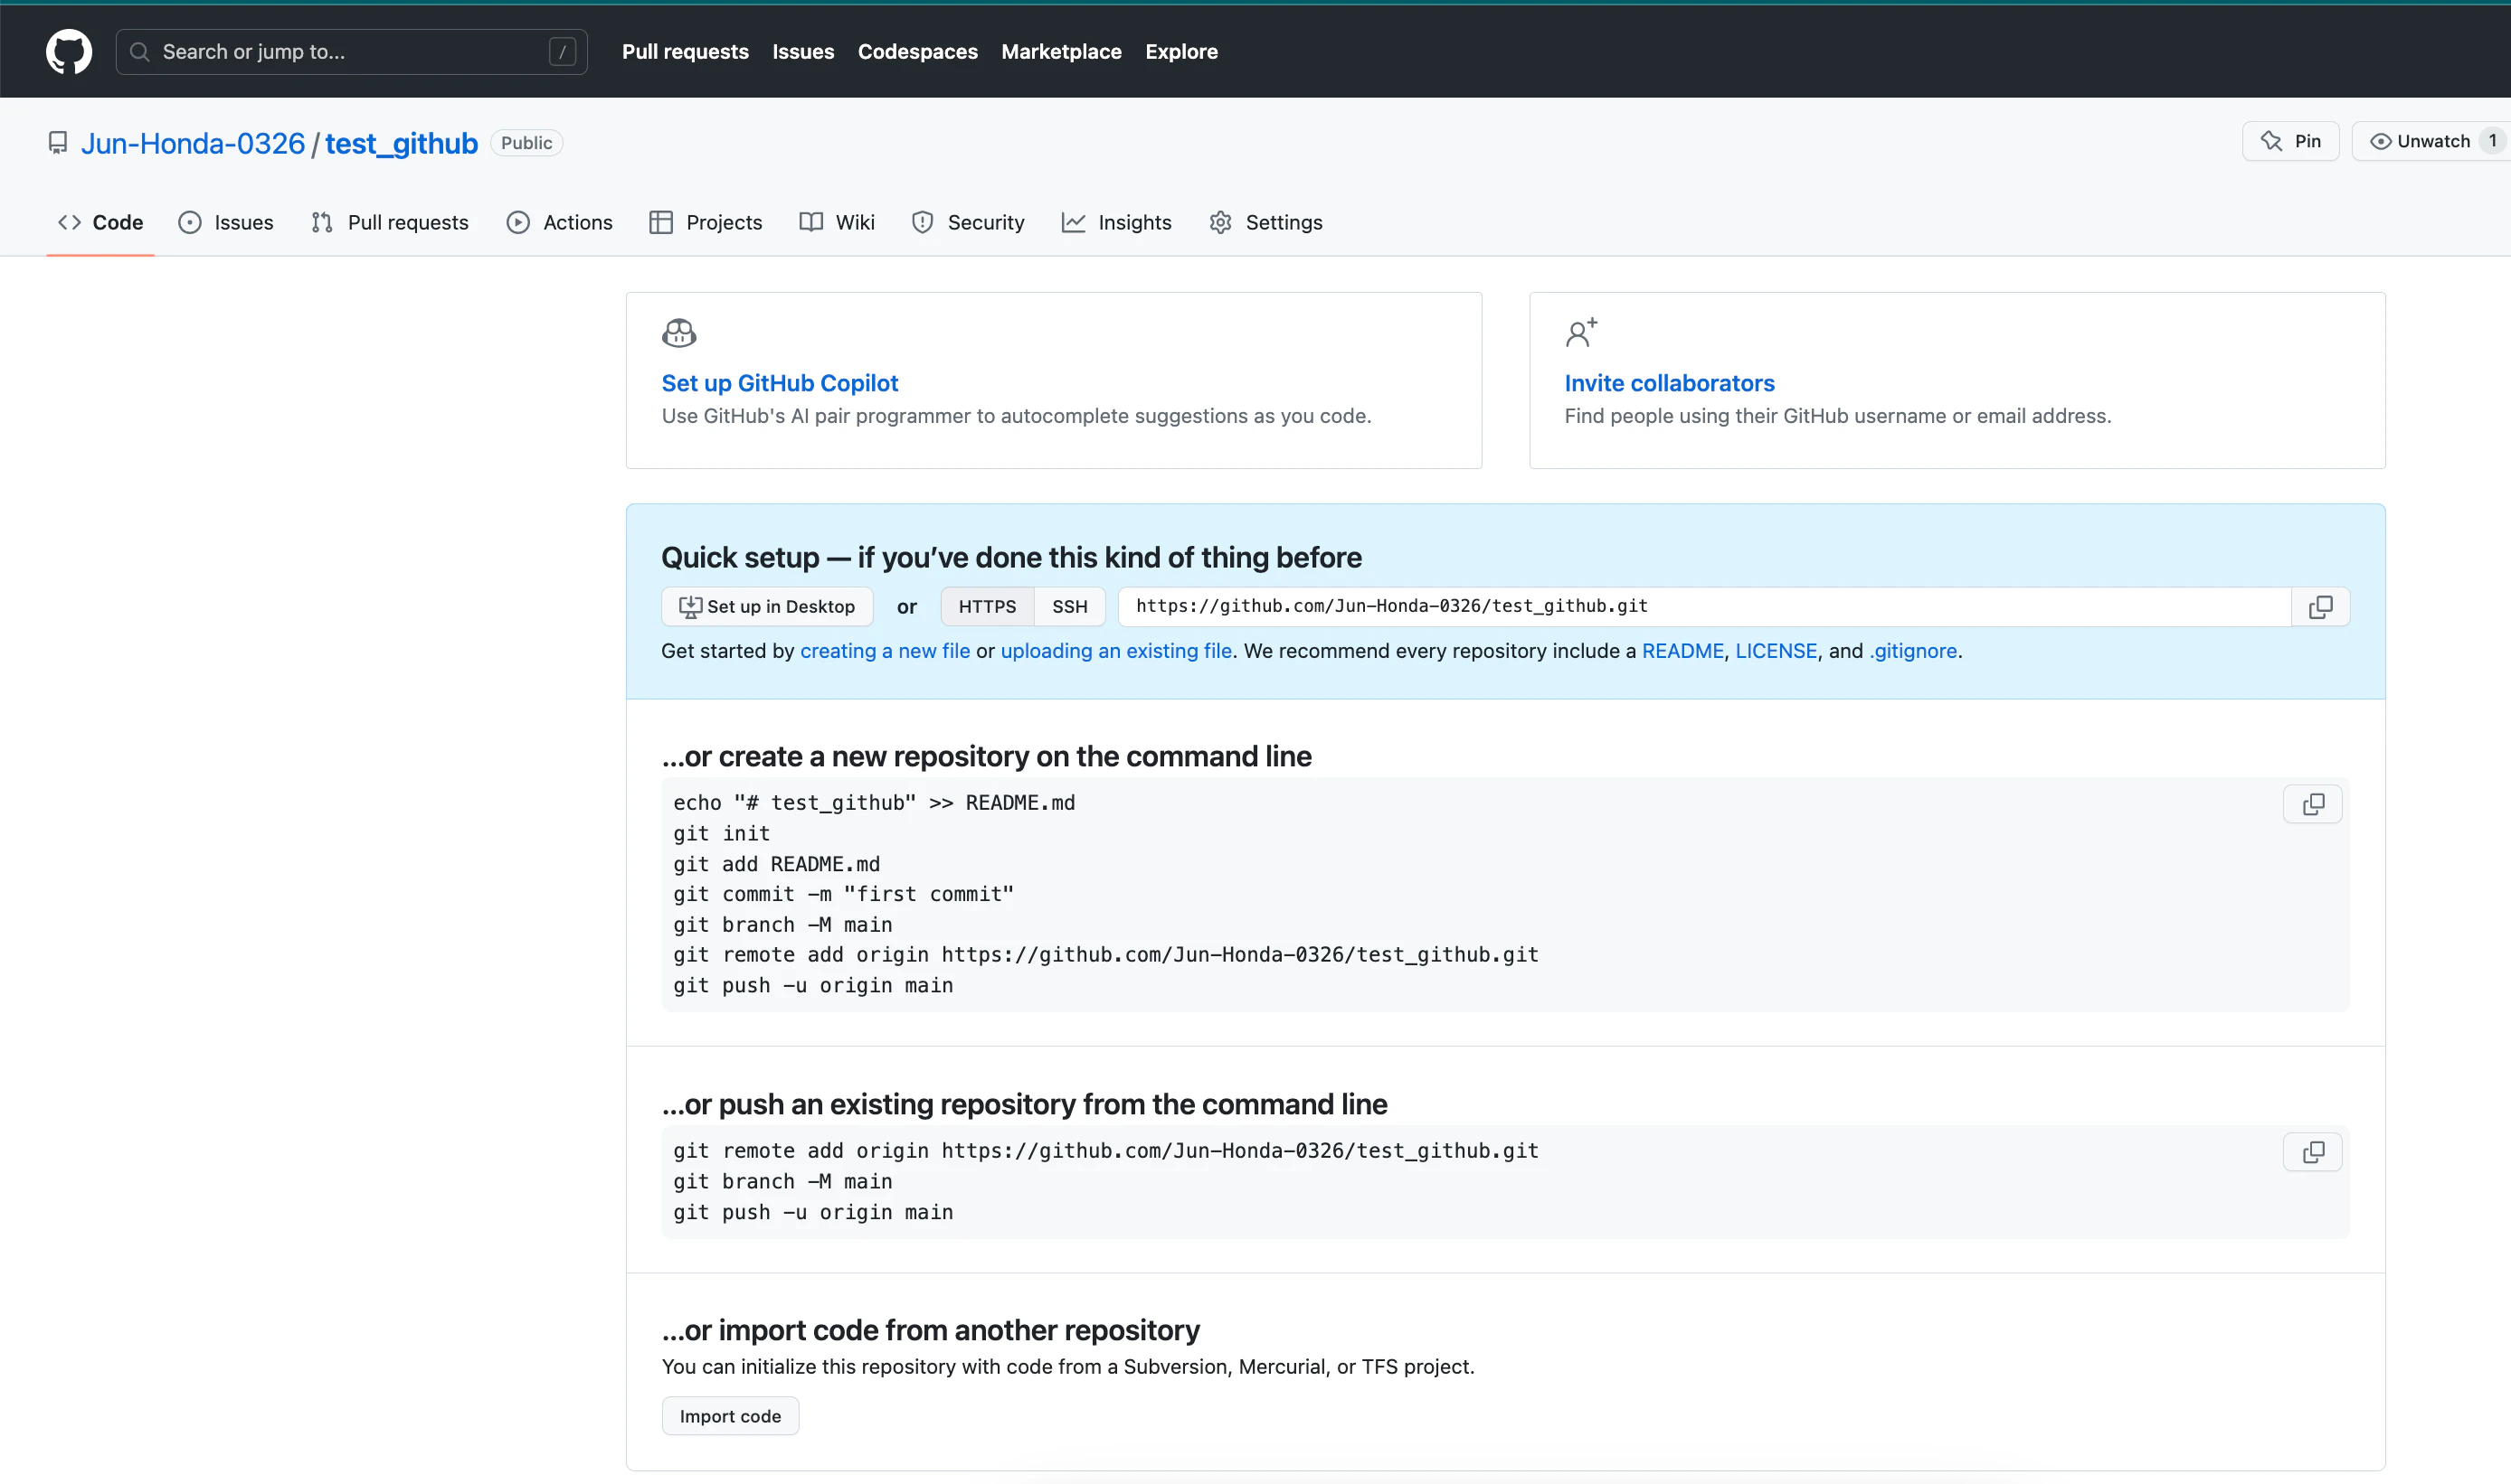The image size is (2511, 1484).
Task: Copy the new repository command block
Action: [x=2312, y=804]
